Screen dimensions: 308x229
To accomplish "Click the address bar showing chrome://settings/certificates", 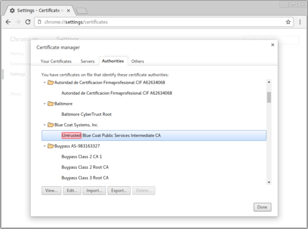I will [163, 22].
